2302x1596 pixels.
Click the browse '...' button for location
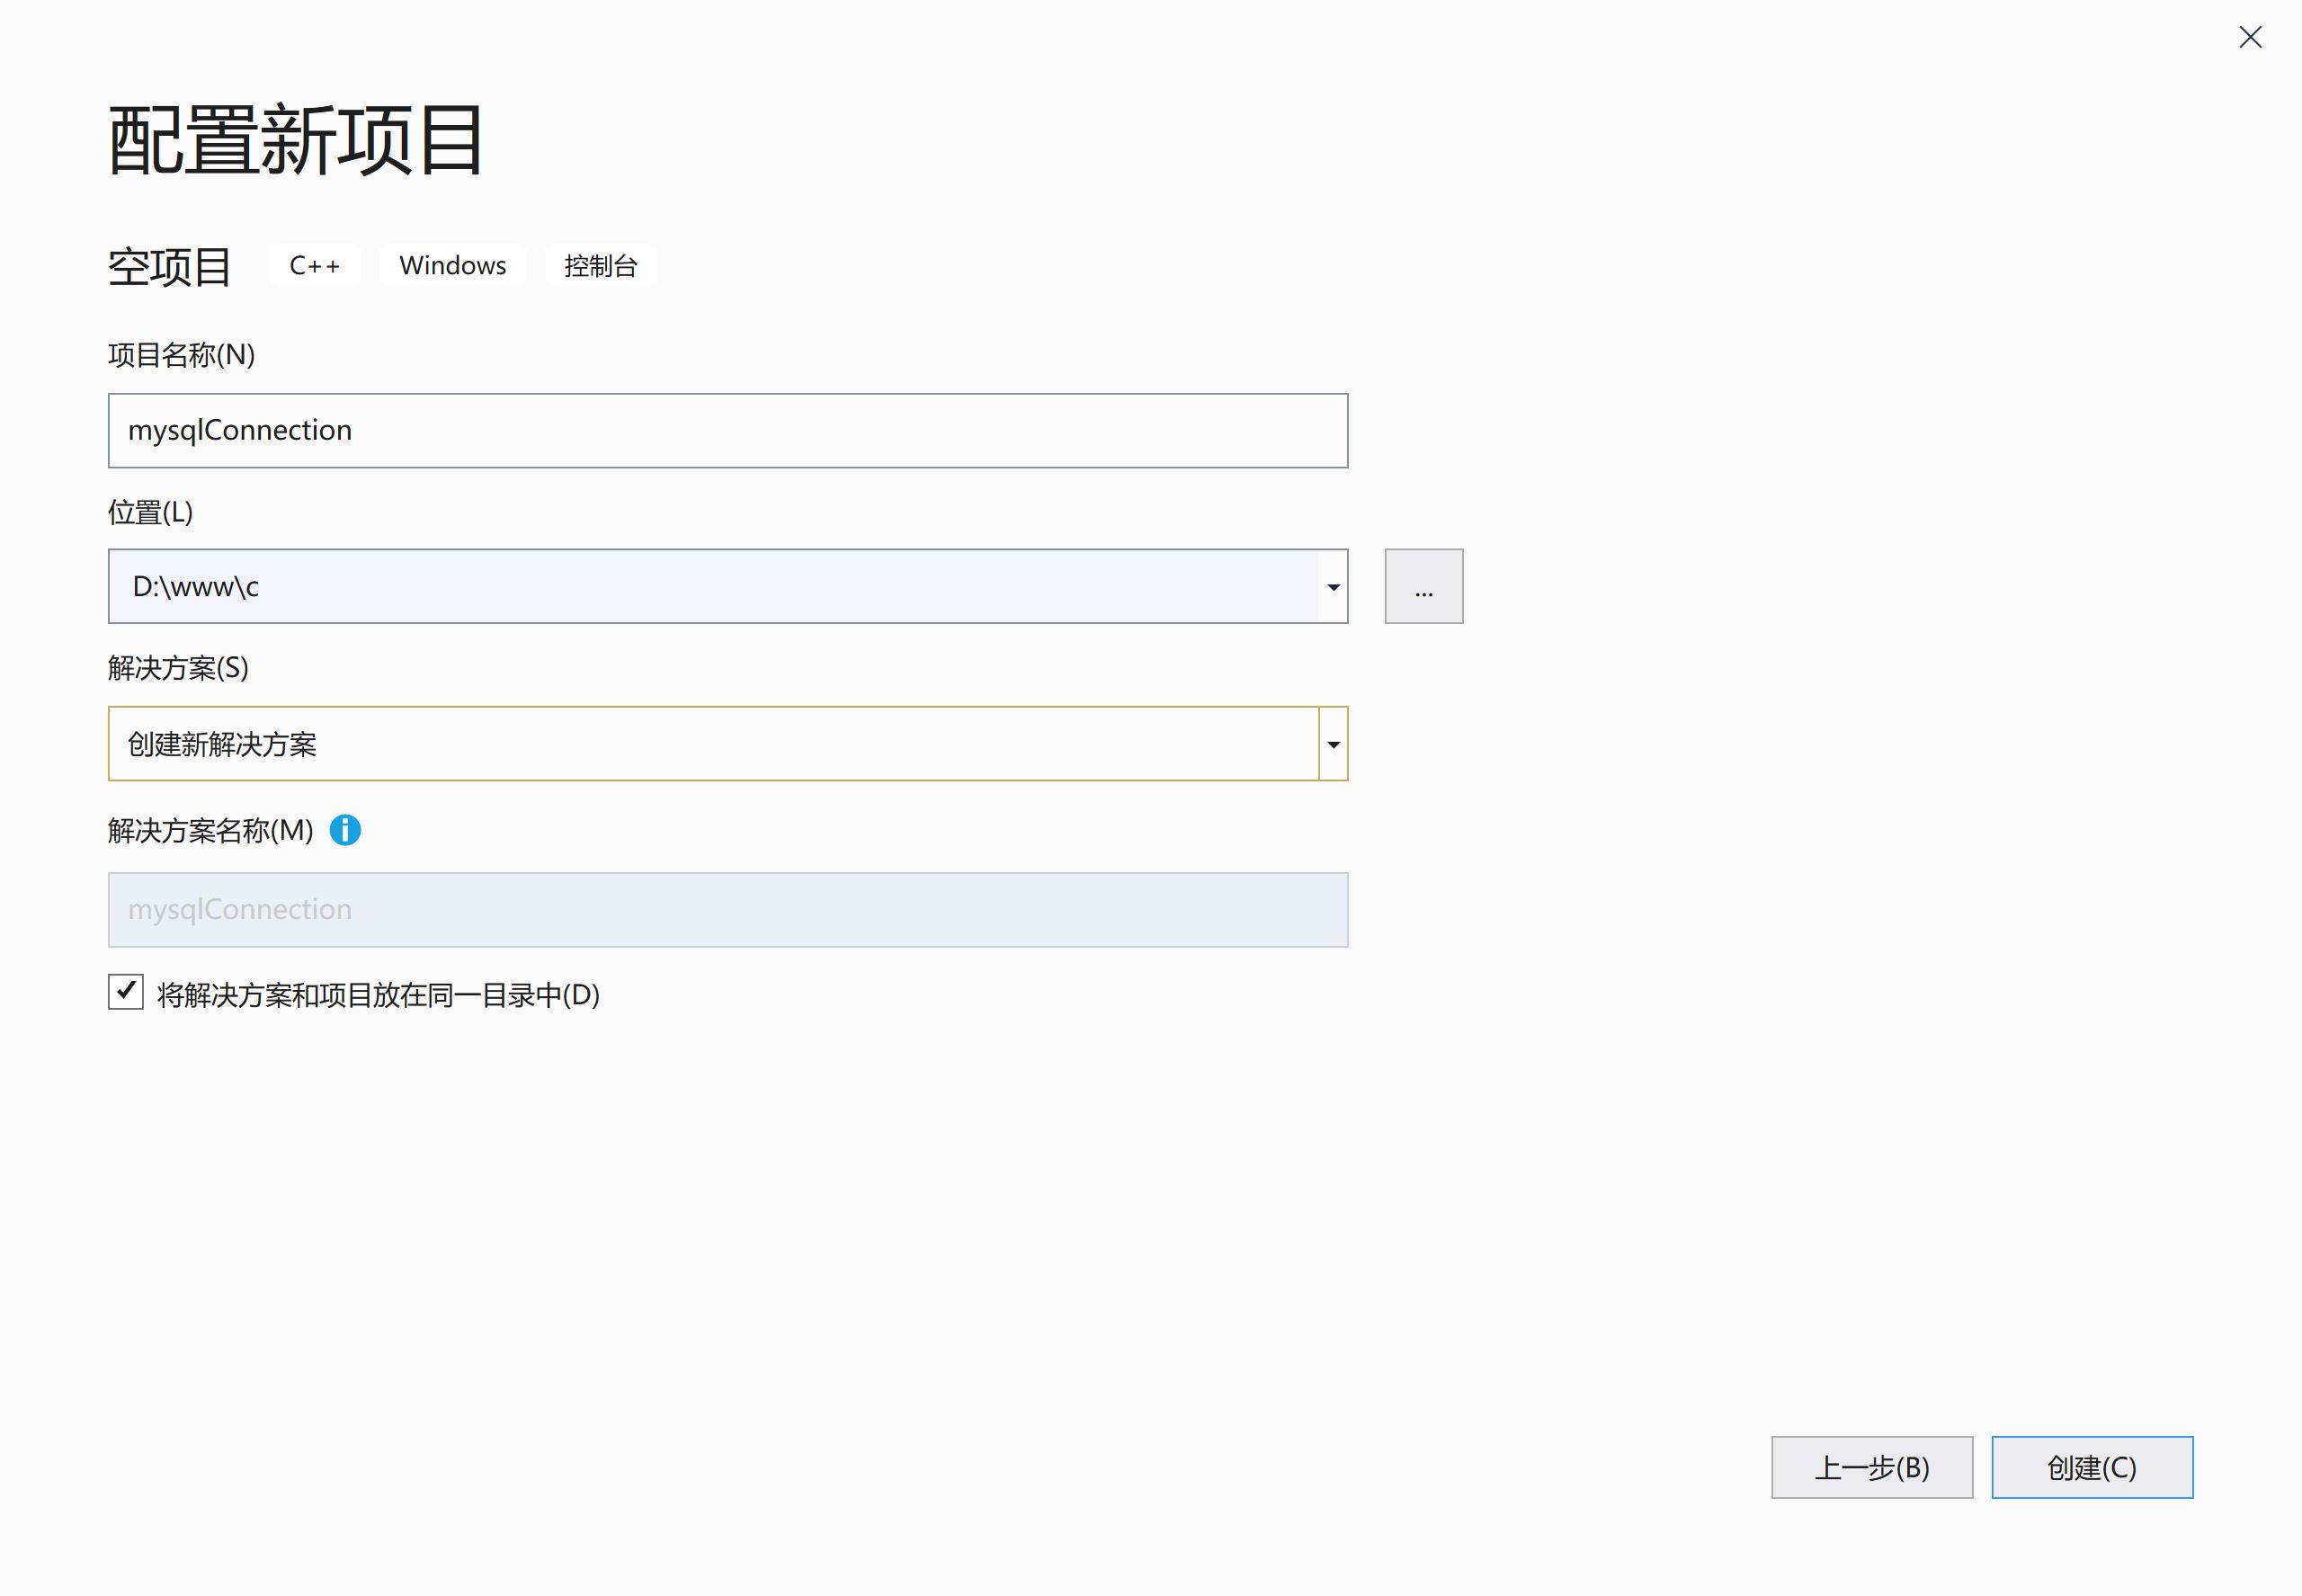1423,586
